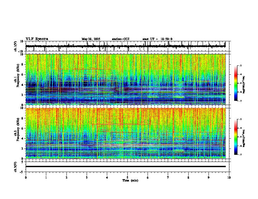
Task: Click the "2" minute tick on time axis
Action: 66,178
